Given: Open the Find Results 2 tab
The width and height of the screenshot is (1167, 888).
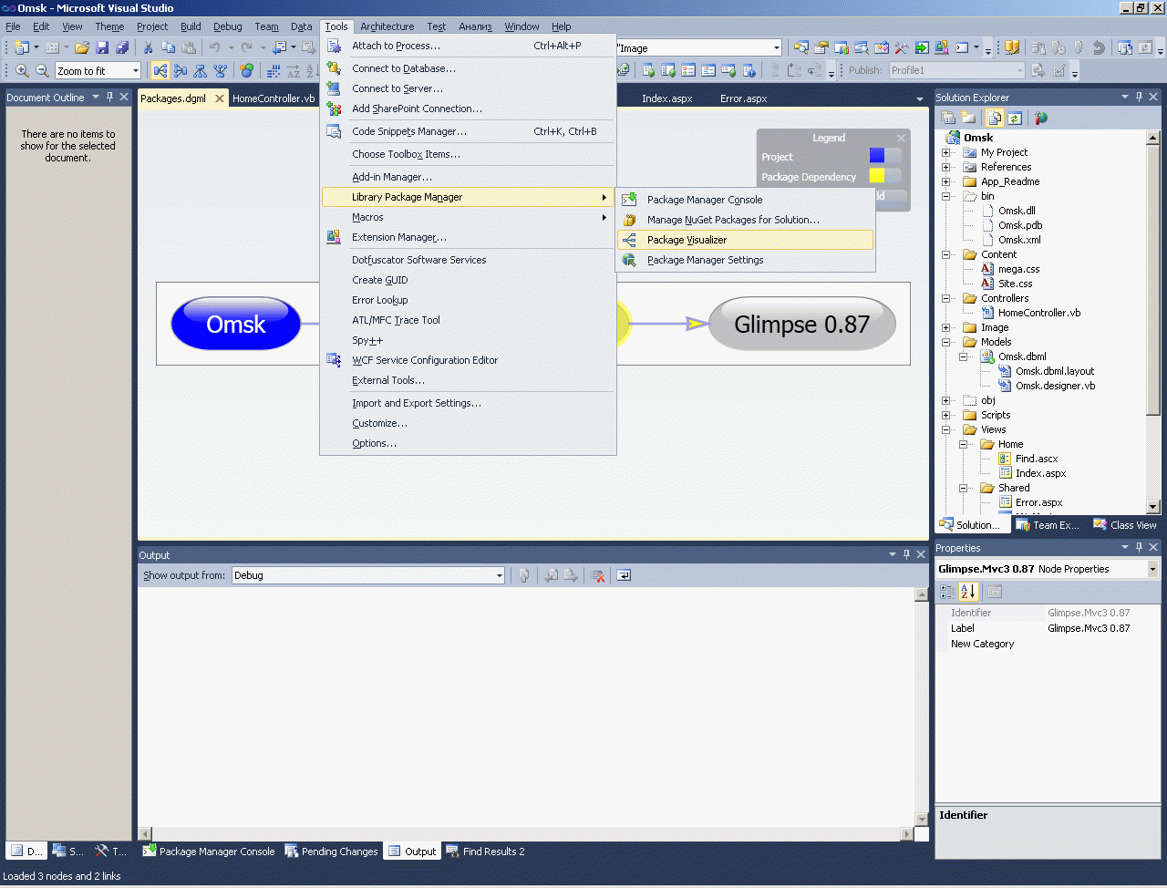Looking at the screenshot, I should click(x=485, y=852).
